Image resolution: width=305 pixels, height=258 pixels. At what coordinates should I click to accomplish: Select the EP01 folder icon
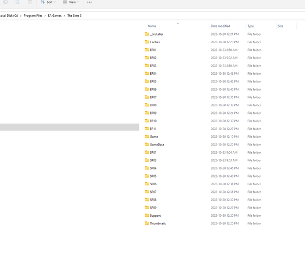(147, 50)
